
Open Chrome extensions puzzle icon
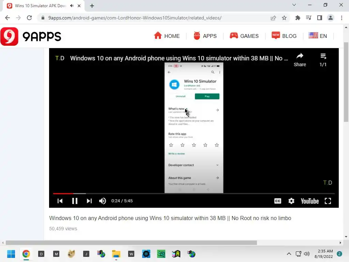(298, 18)
